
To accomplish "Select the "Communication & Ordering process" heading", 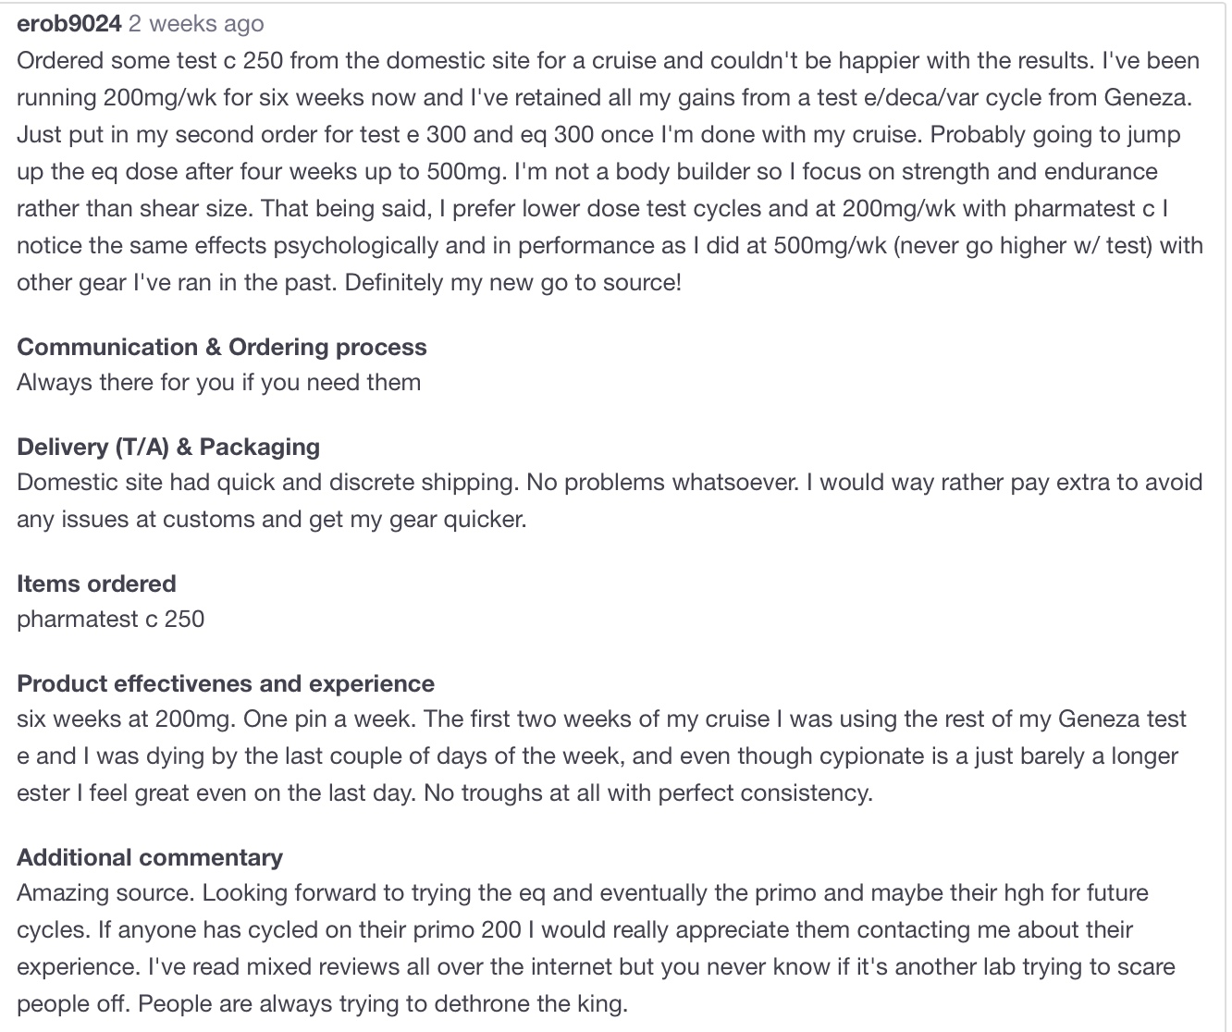I will 222,347.
